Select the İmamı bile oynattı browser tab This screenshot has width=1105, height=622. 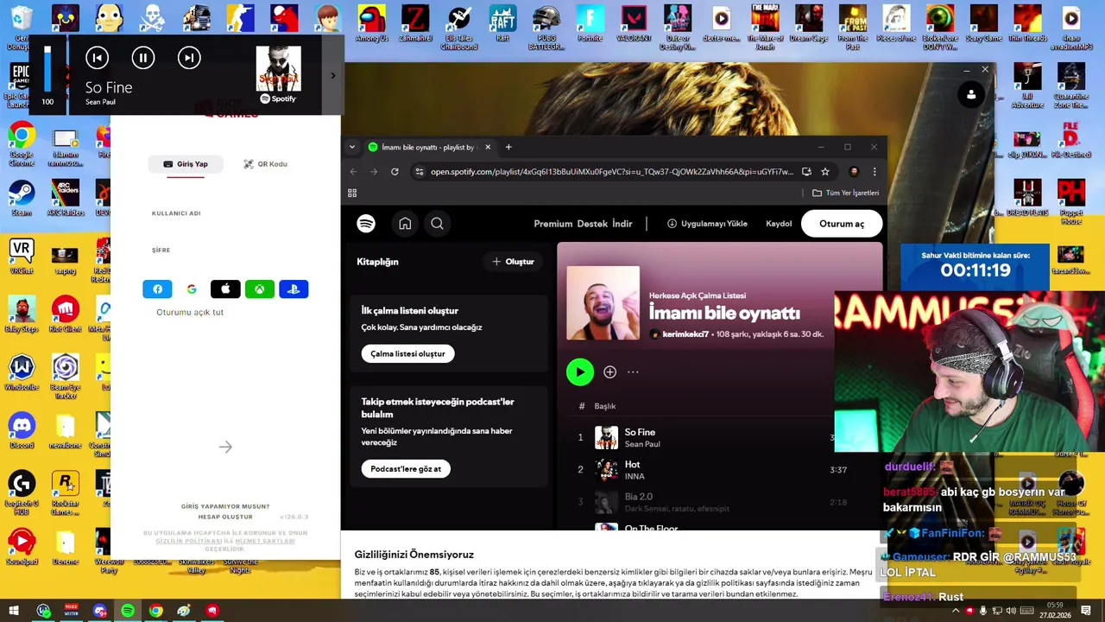427,148
